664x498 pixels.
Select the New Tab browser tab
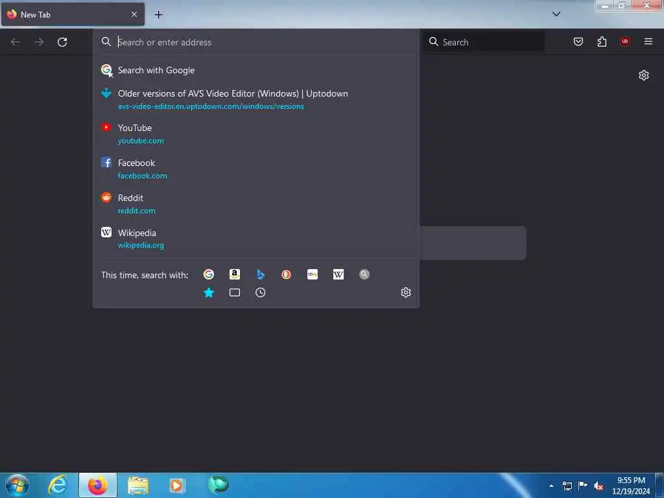73,14
